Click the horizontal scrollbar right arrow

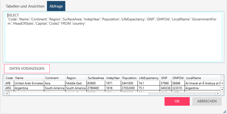pos(218,94)
